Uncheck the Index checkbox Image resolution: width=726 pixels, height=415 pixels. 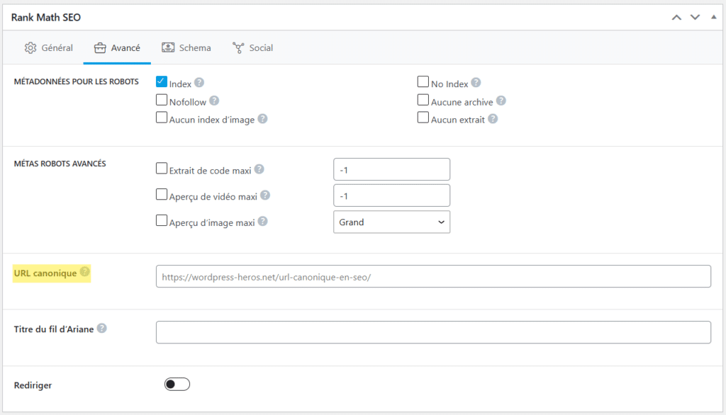point(161,82)
